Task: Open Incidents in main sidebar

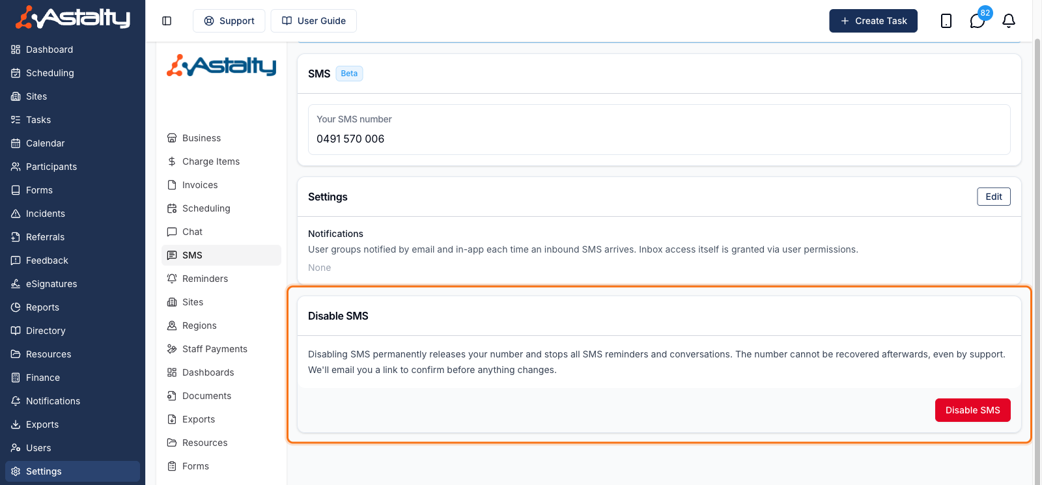Action: [x=72, y=214]
